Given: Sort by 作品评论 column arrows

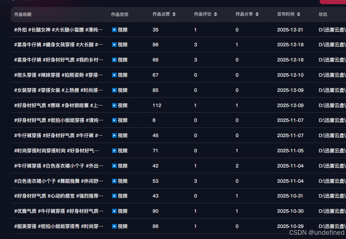Looking at the screenshot, I should pos(215,14).
